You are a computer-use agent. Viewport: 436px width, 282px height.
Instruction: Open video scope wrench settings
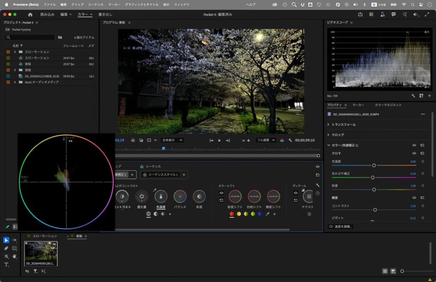click(413, 96)
